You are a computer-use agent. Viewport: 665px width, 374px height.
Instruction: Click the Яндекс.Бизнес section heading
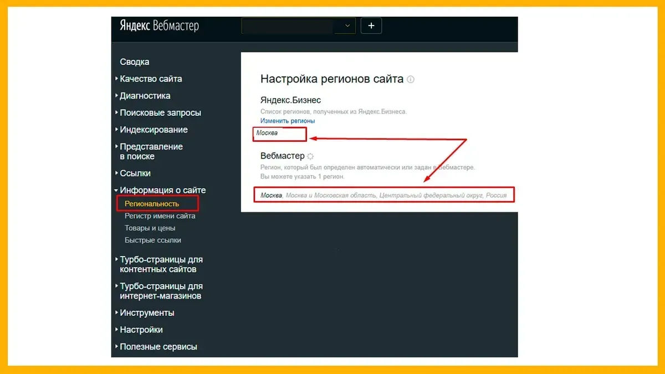pyautogui.click(x=290, y=100)
